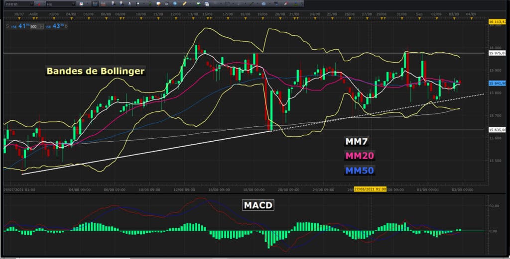Click the Bandes de Bollinger label

pyautogui.click(x=95, y=71)
